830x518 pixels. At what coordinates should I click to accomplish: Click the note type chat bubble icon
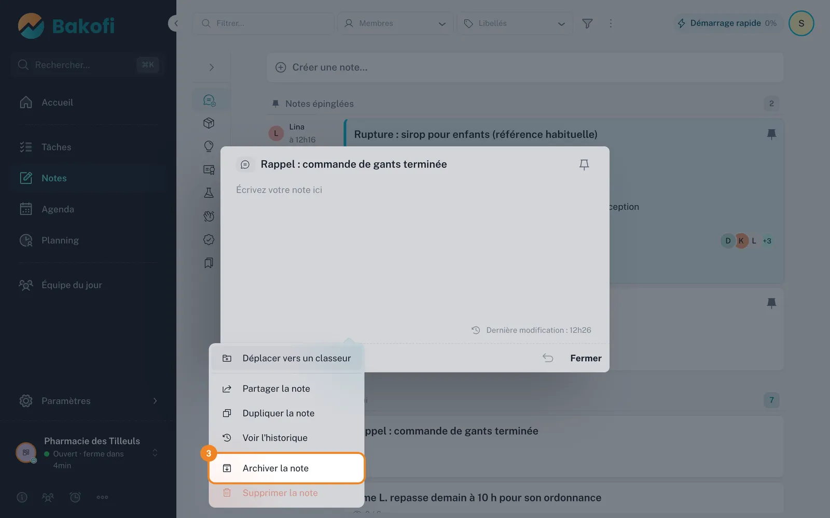coord(245,165)
